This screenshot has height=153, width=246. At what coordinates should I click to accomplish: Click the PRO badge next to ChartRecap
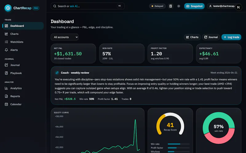point(36,8)
